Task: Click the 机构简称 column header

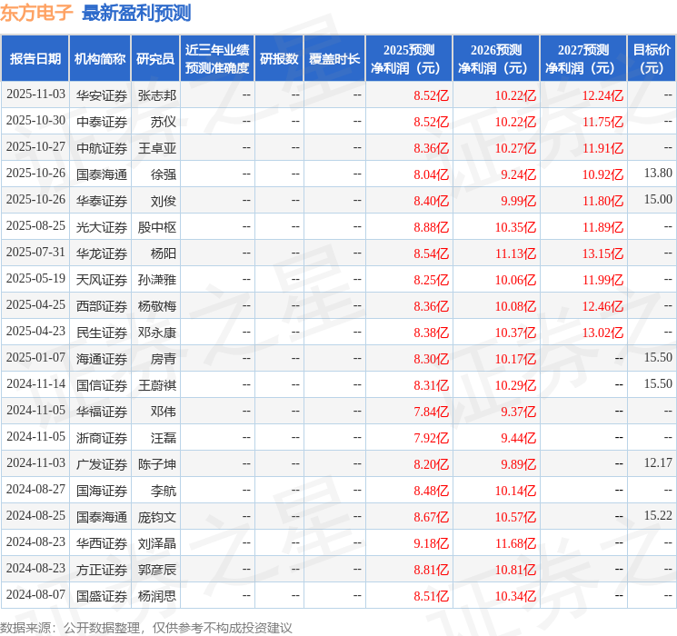Action: [100, 58]
